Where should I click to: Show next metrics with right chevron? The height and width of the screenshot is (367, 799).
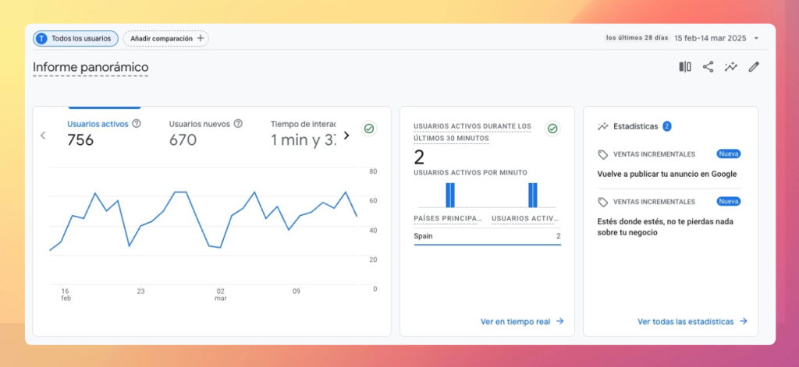[346, 135]
